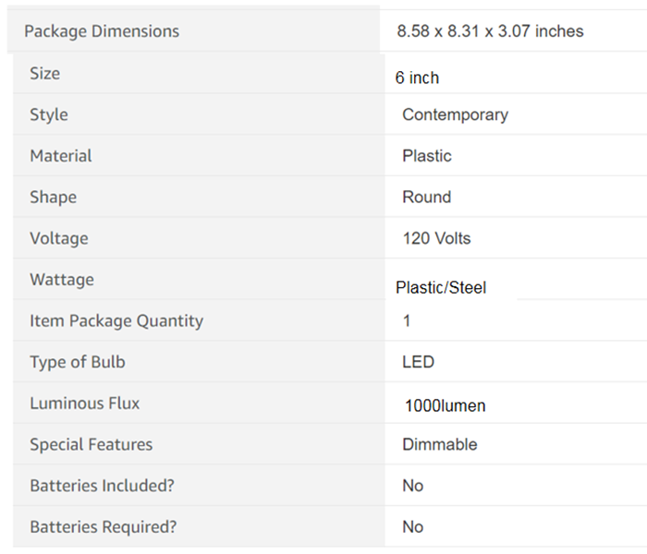
Task: Select the Luminous Flux label
Action: (85, 403)
